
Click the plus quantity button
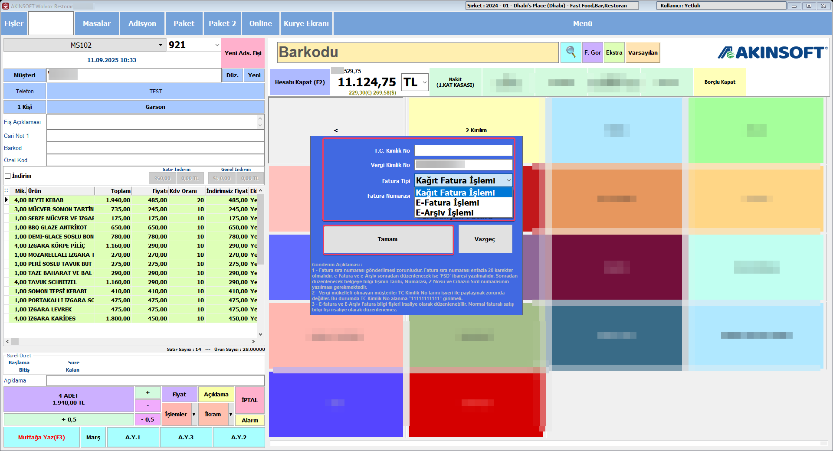[148, 392]
